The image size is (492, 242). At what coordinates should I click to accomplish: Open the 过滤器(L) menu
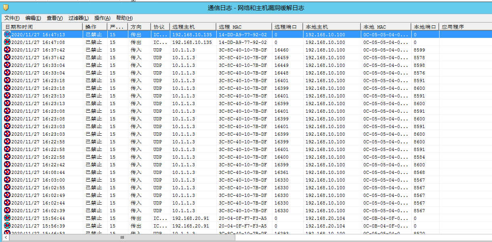78,18
